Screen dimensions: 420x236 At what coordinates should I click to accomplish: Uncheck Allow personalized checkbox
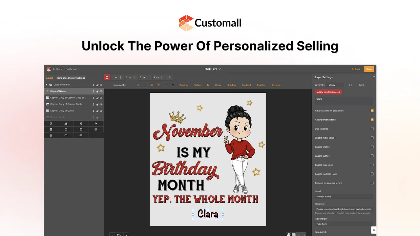tap(372, 120)
